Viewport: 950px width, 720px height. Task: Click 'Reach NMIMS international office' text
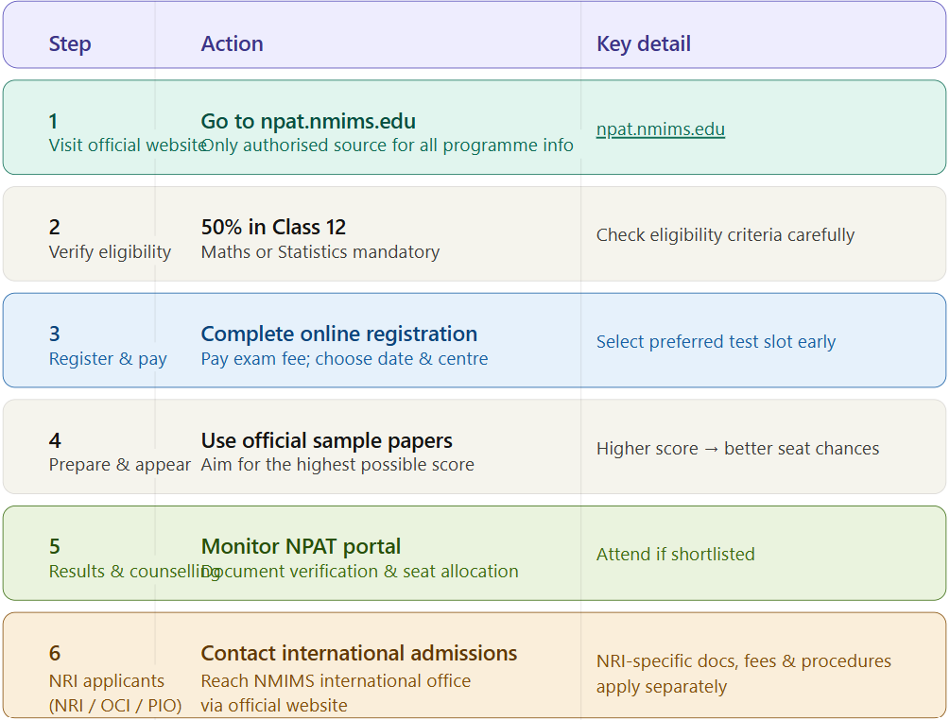336,680
